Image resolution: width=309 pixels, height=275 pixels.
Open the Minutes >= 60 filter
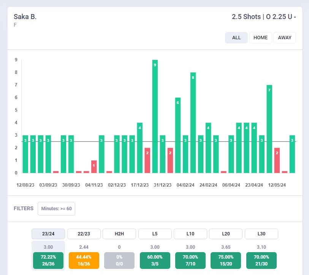point(56,209)
